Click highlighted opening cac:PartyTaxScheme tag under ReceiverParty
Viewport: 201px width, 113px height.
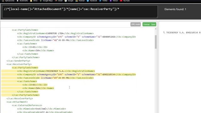click(x=25, y=67)
